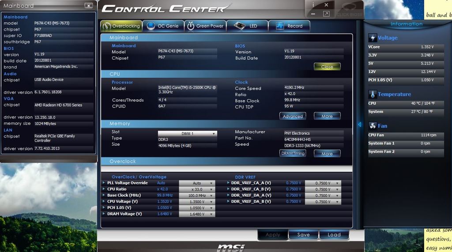Open DDR_VREF_DA_B voltage dropdown

coord(323,202)
